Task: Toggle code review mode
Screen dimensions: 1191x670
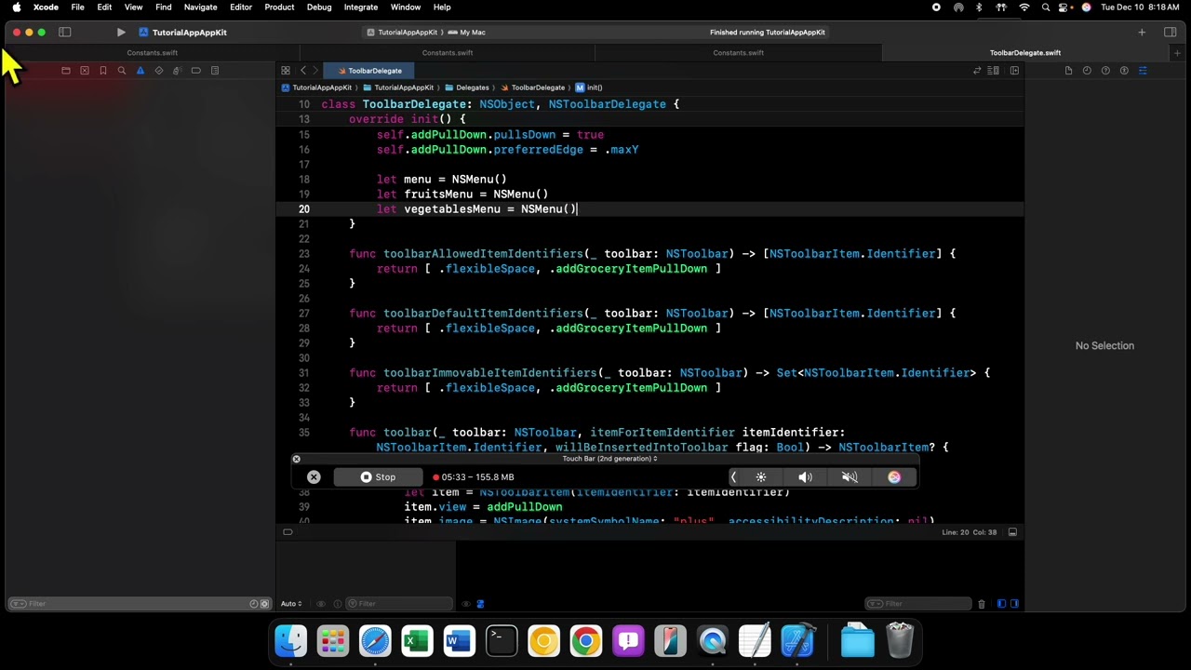Action: pos(977,71)
